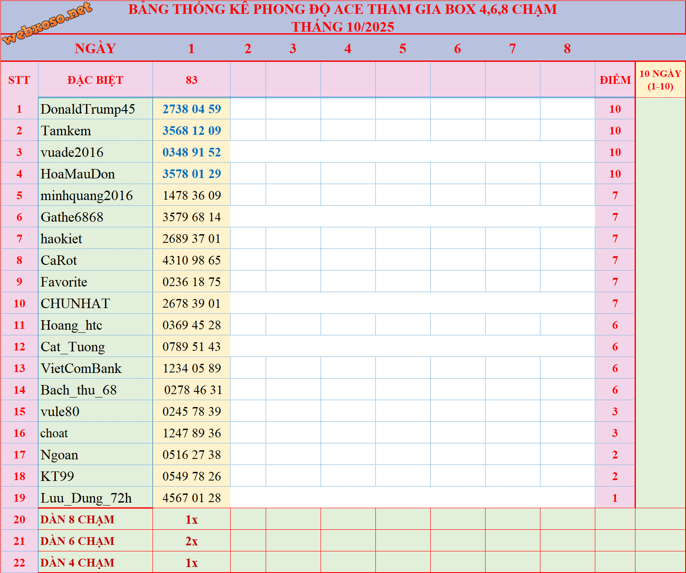This screenshot has height=573, width=686.
Task: Select the vuade2016 name cell
Action: (x=72, y=152)
